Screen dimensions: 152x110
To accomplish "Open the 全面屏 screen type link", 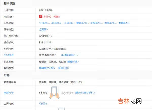I will [x=43, y=29].
